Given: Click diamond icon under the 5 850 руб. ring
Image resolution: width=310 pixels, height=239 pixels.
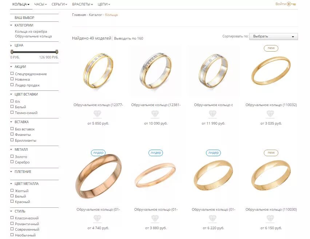Looking at the screenshot, I should click(x=97, y=114).
